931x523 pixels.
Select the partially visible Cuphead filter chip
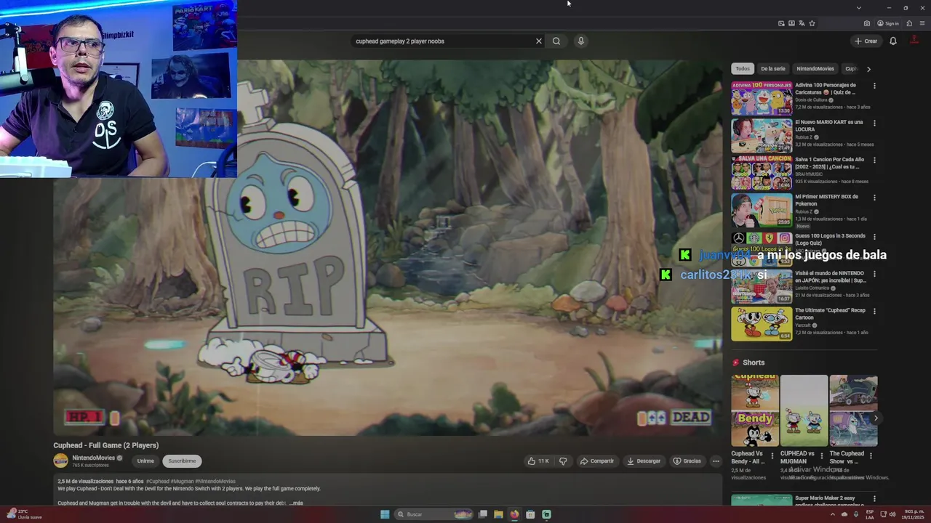[850, 69]
